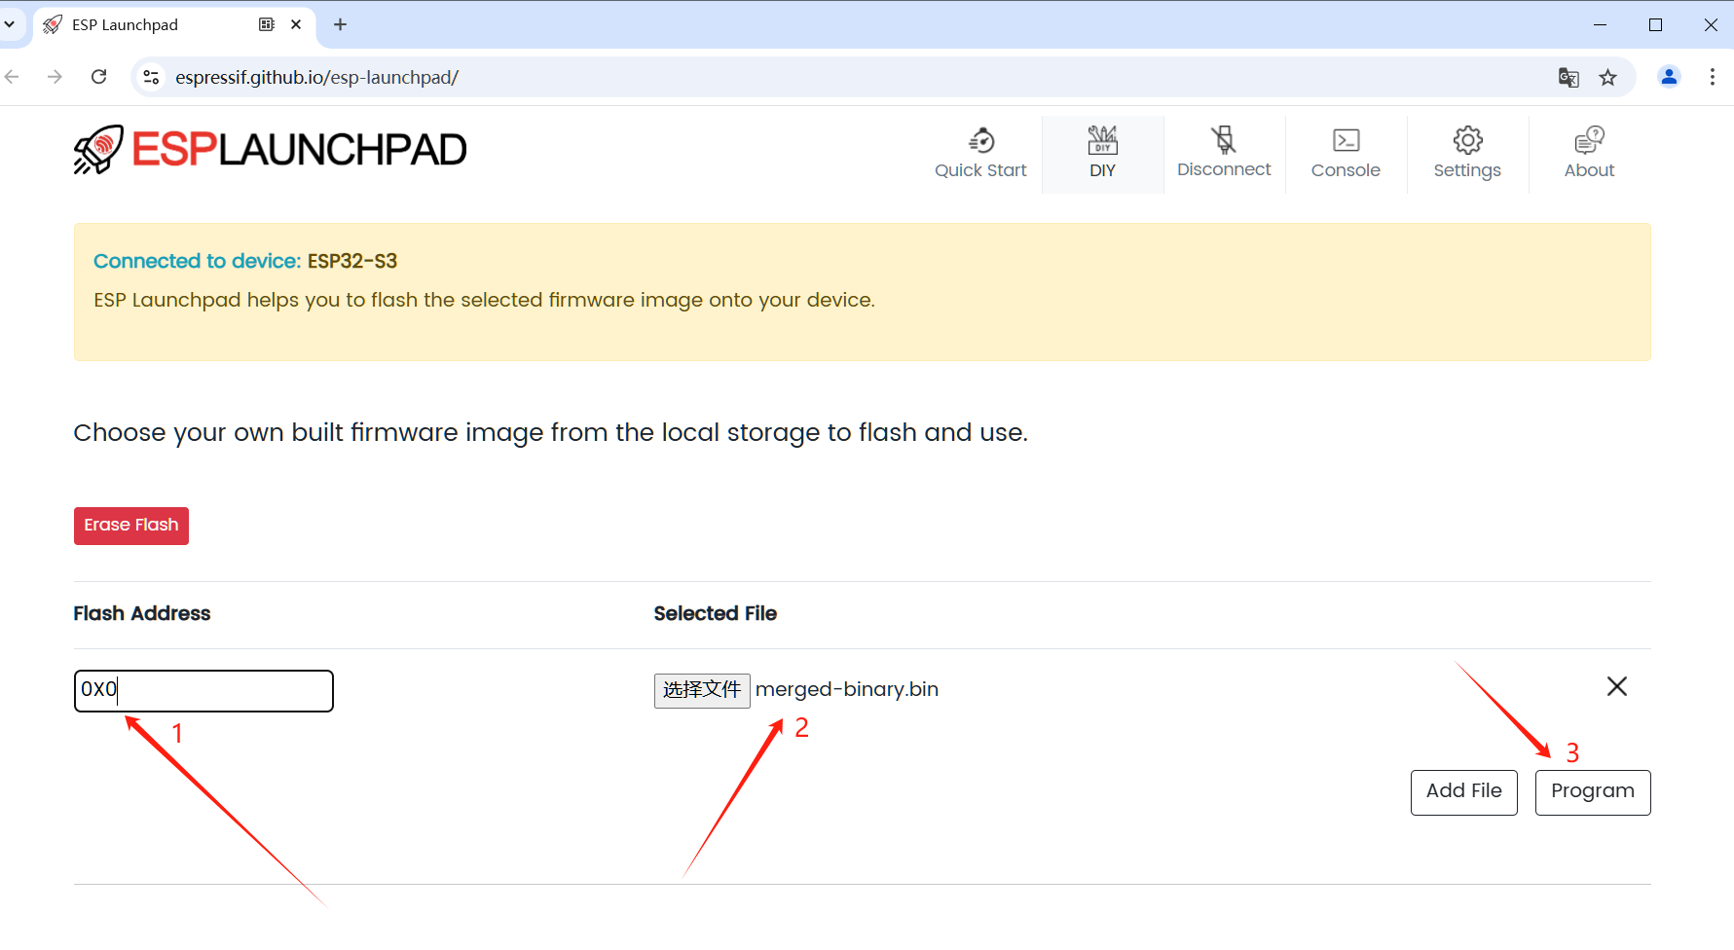Open the Settings gear menu

click(1467, 154)
